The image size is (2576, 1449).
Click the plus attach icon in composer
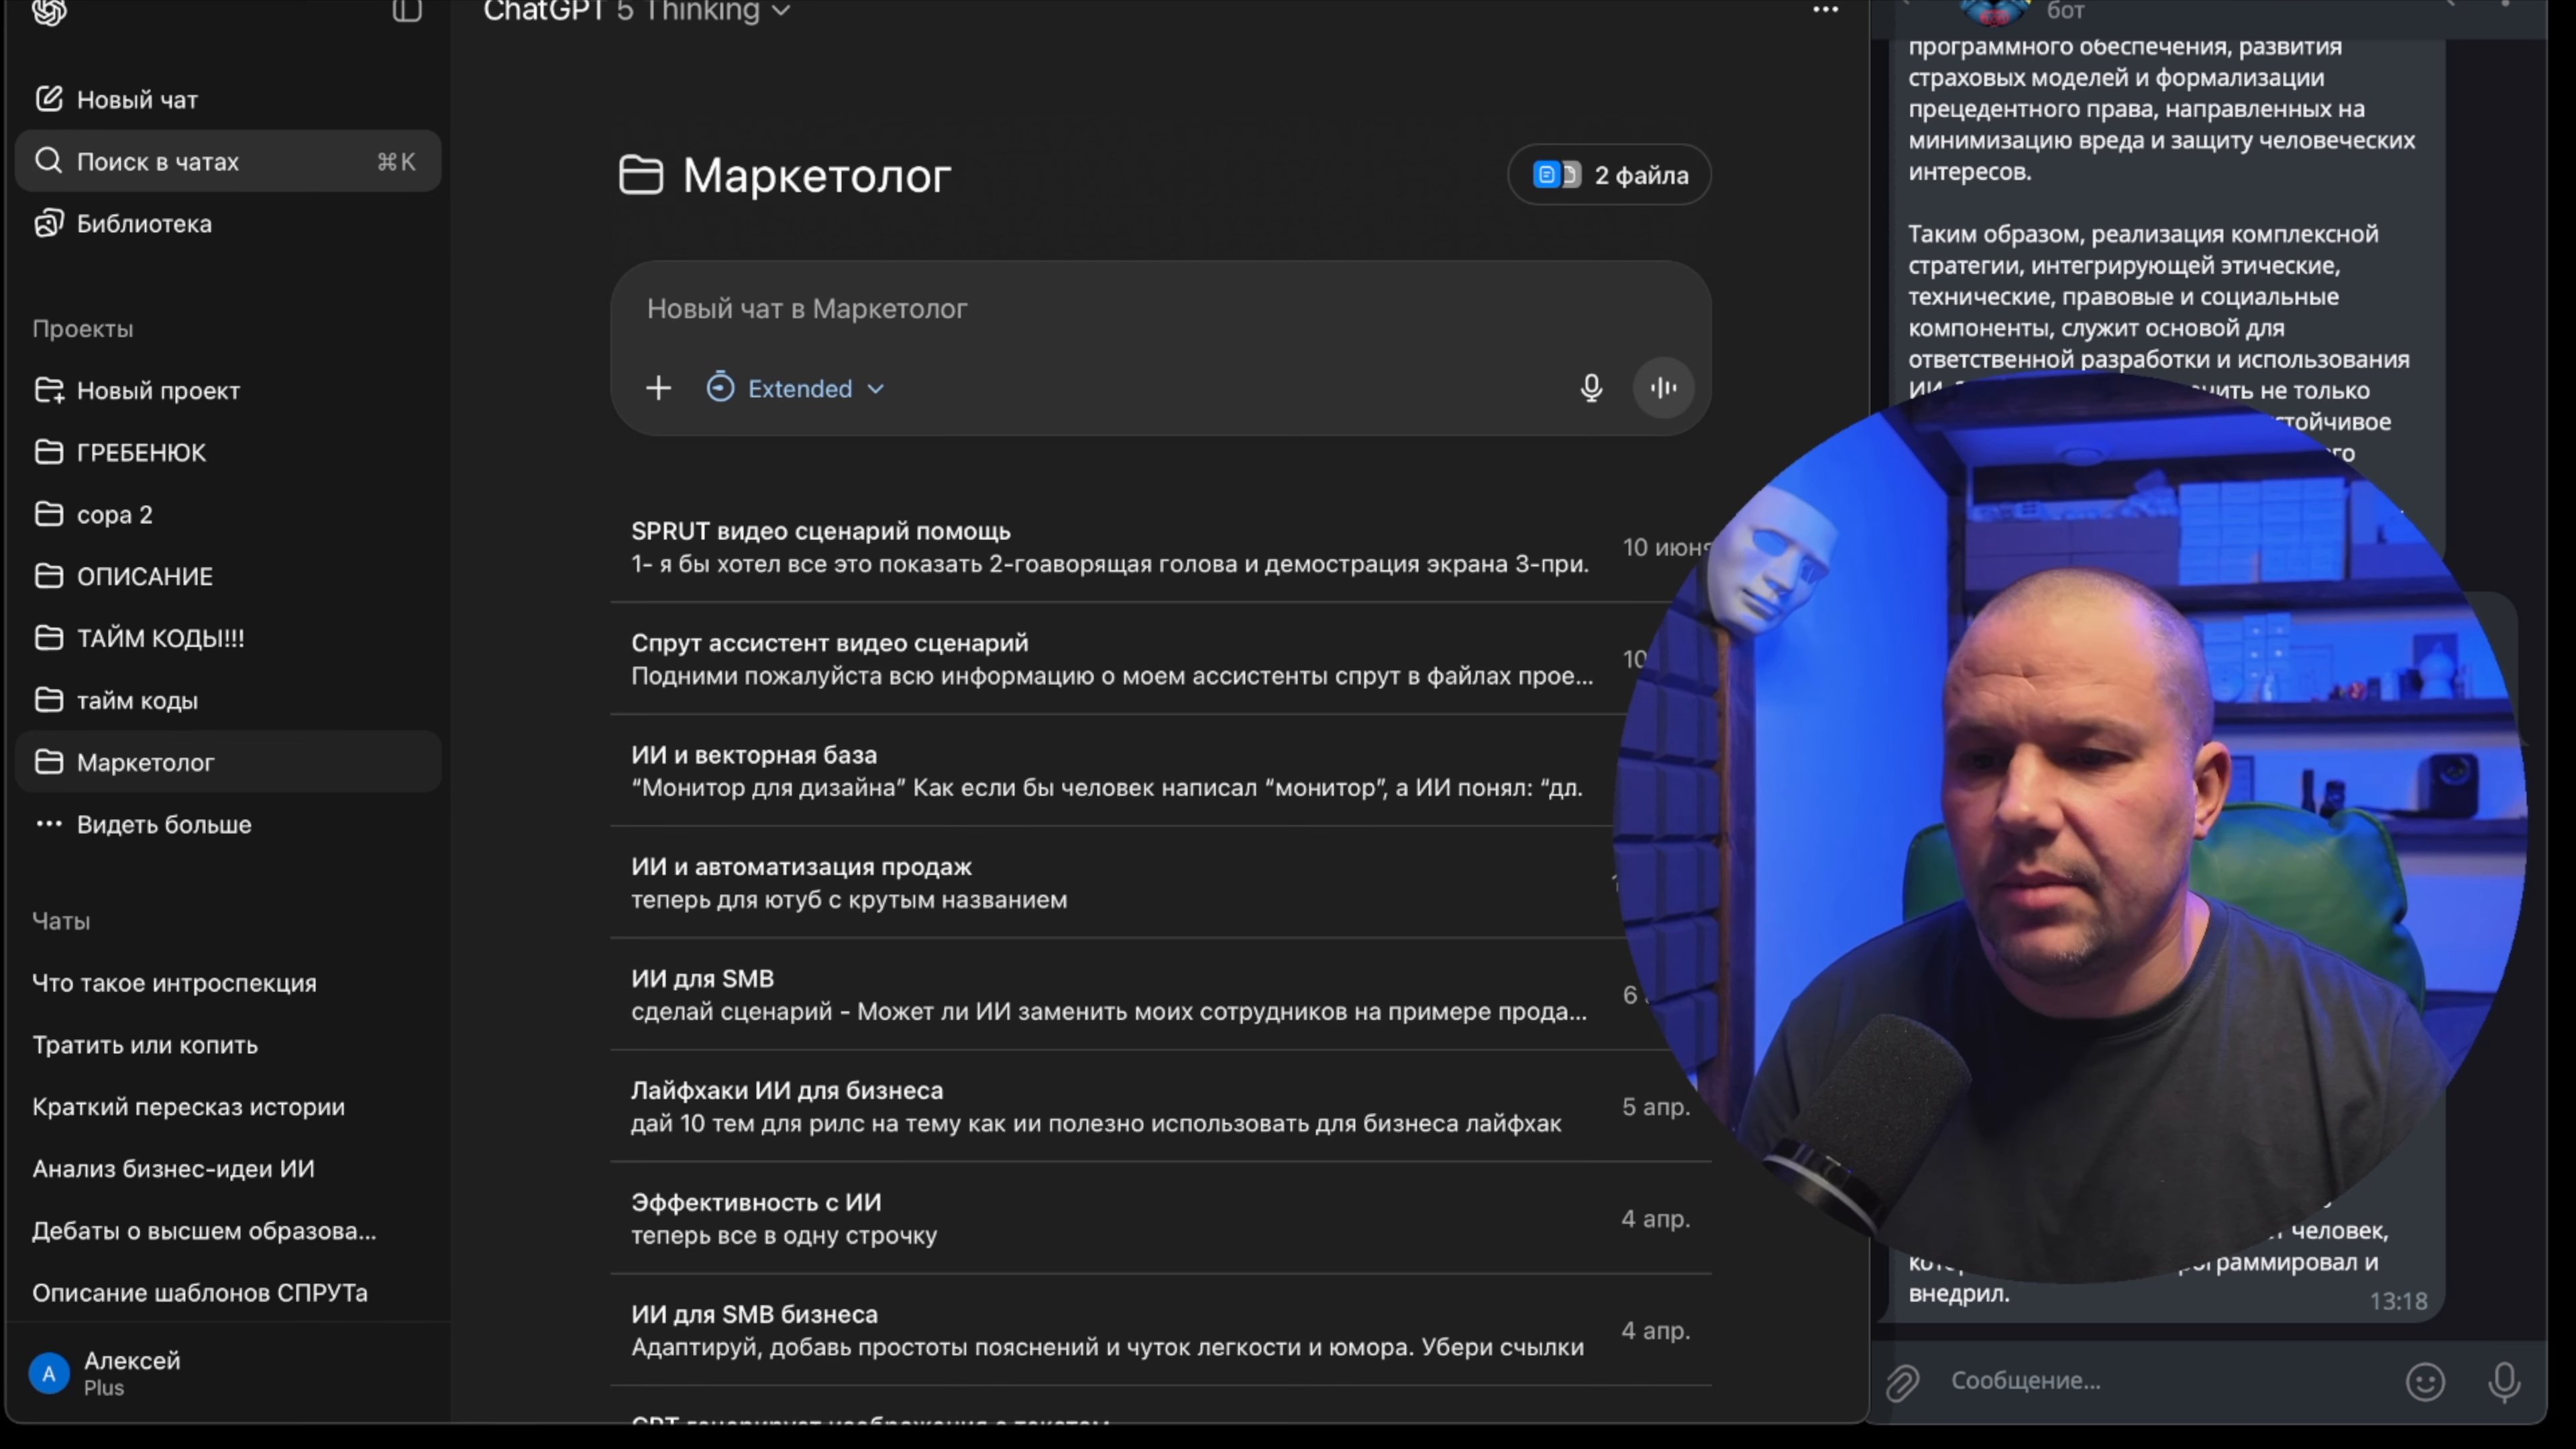[x=658, y=388]
